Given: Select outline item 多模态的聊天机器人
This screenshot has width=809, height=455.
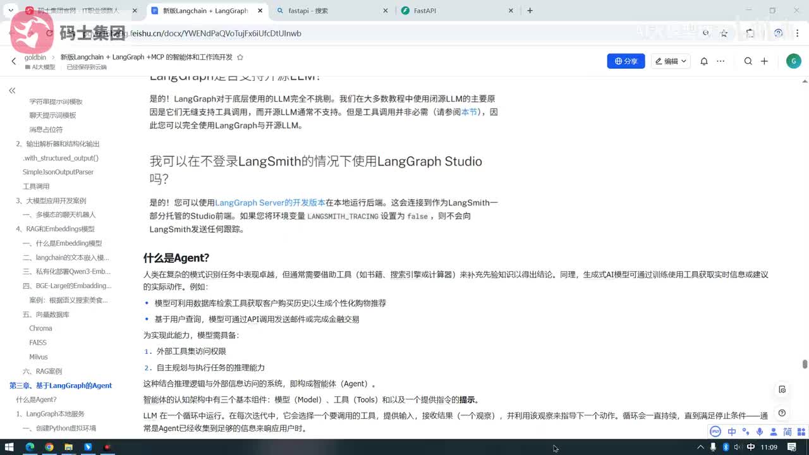Looking at the screenshot, I should pos(59,215).
